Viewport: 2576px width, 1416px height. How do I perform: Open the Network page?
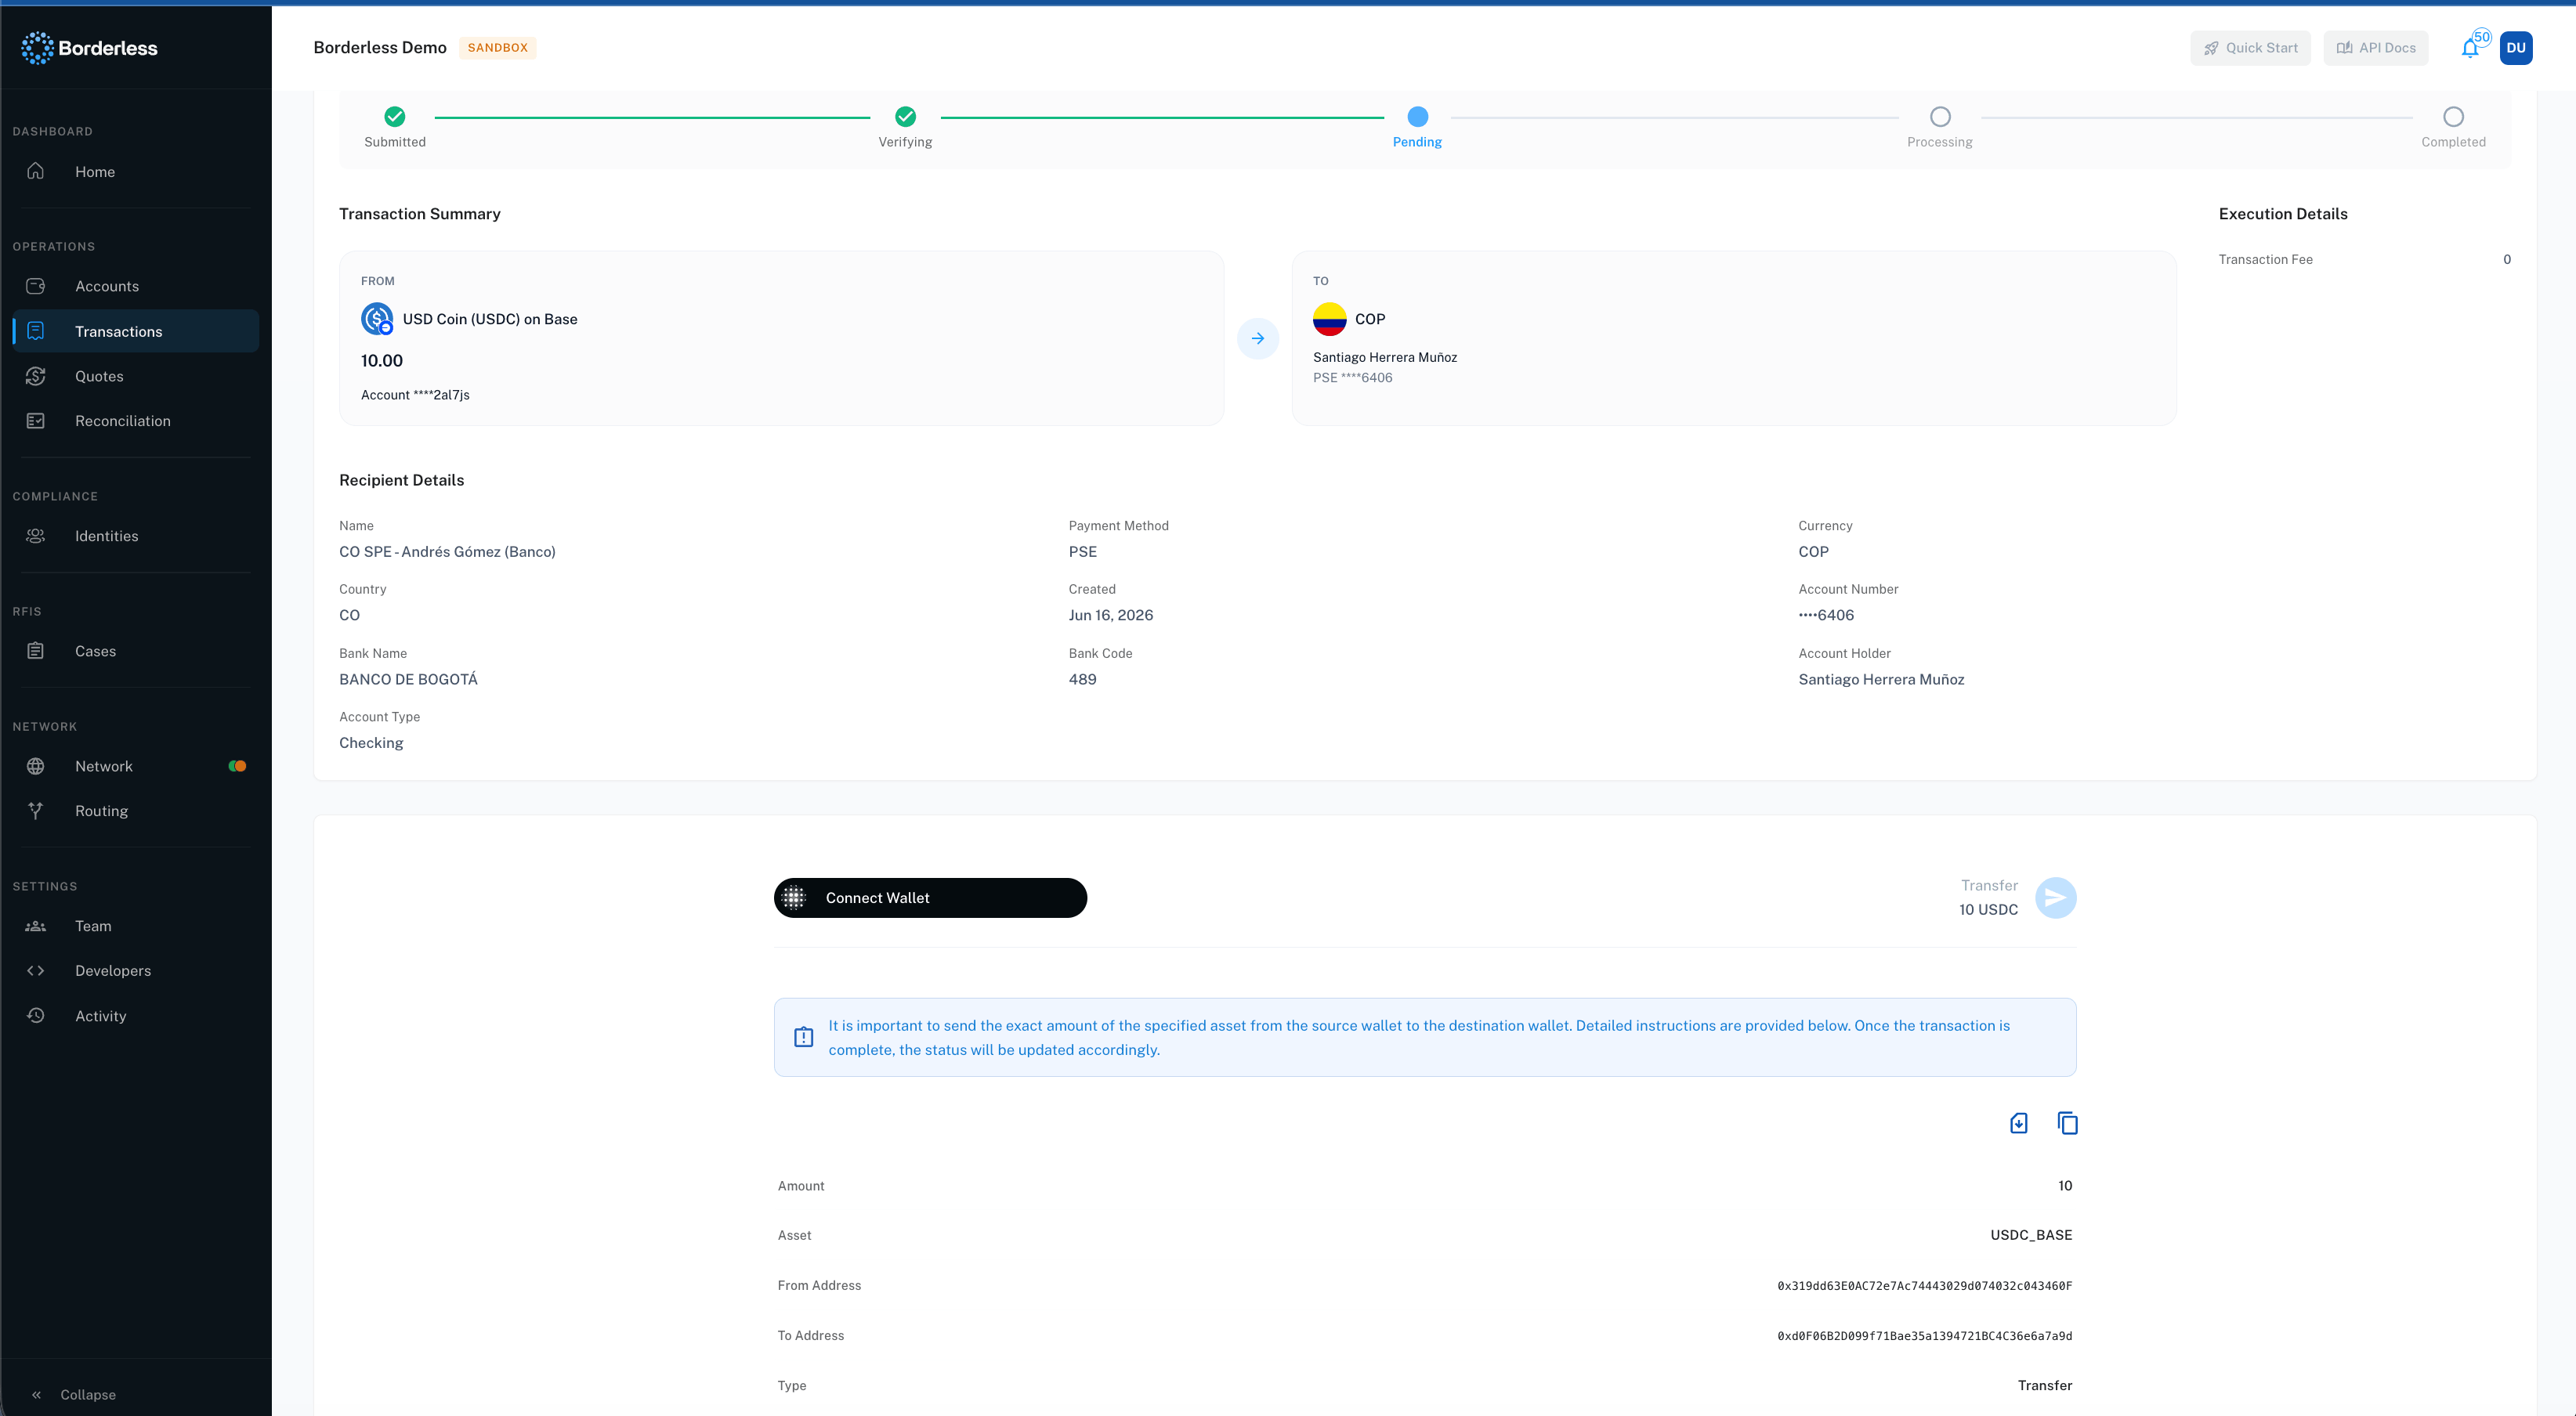pyautogui.click(x=135, y=766)
